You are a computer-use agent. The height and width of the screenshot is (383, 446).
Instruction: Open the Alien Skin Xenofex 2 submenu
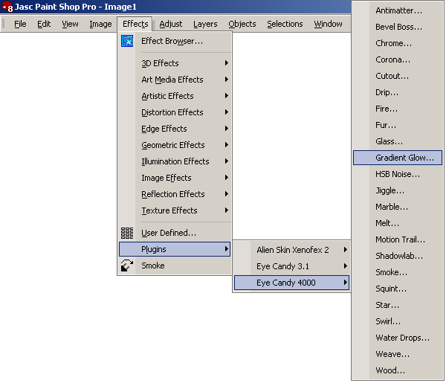[291, 250]
